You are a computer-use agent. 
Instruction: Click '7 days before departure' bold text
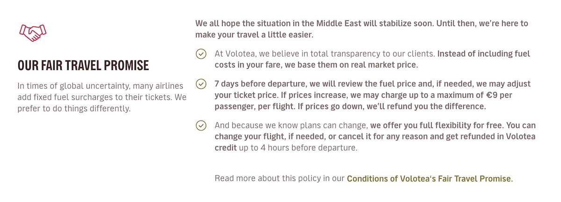[x=255, y=84]
